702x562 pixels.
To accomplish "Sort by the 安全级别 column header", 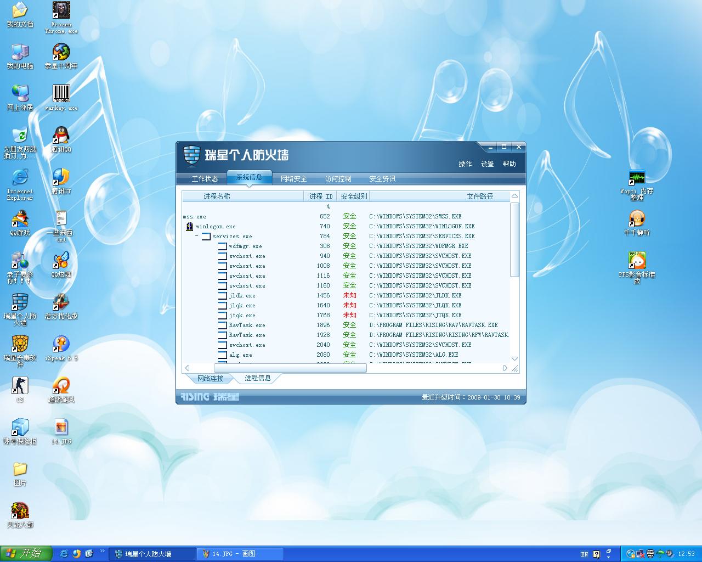I will pyautogui.click(x=353, y=196).
